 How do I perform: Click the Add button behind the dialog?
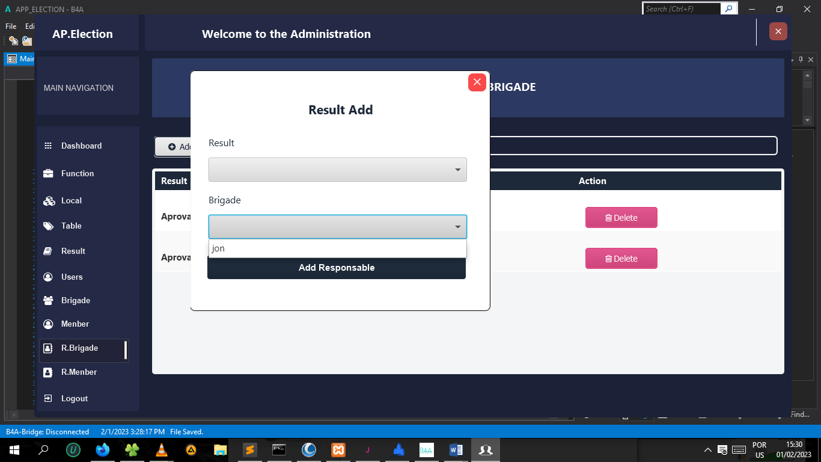(x=173, y=147)
